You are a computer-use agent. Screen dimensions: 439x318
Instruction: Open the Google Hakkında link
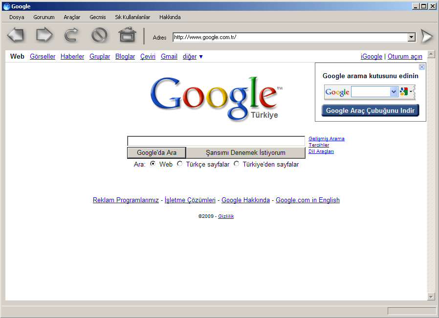[245, 200]
